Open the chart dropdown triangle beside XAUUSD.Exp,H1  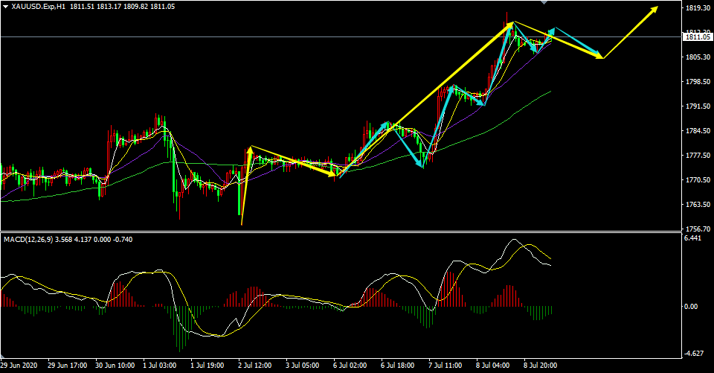point(5,7)
